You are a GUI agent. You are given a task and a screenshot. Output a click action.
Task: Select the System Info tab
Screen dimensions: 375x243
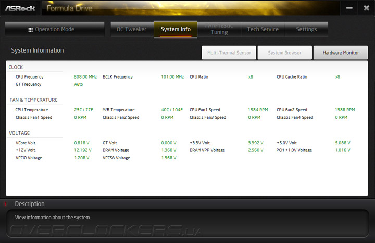(176, 29)
